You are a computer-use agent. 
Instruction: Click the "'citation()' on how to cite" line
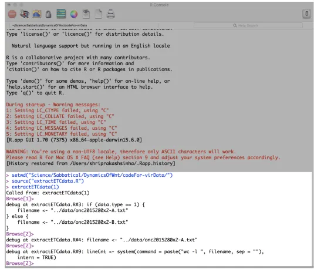[89, 69]
